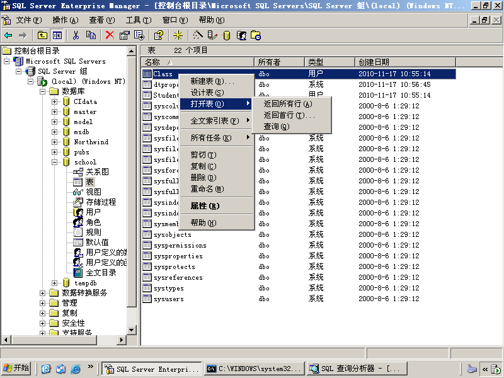Select the 存储过程 icon in tree
The image size is (504, 378).
pos(77,202)
